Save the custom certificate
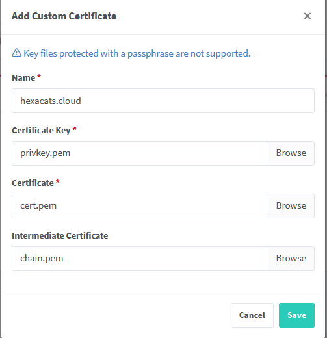327x338 pixels. [x=296, y=315]
